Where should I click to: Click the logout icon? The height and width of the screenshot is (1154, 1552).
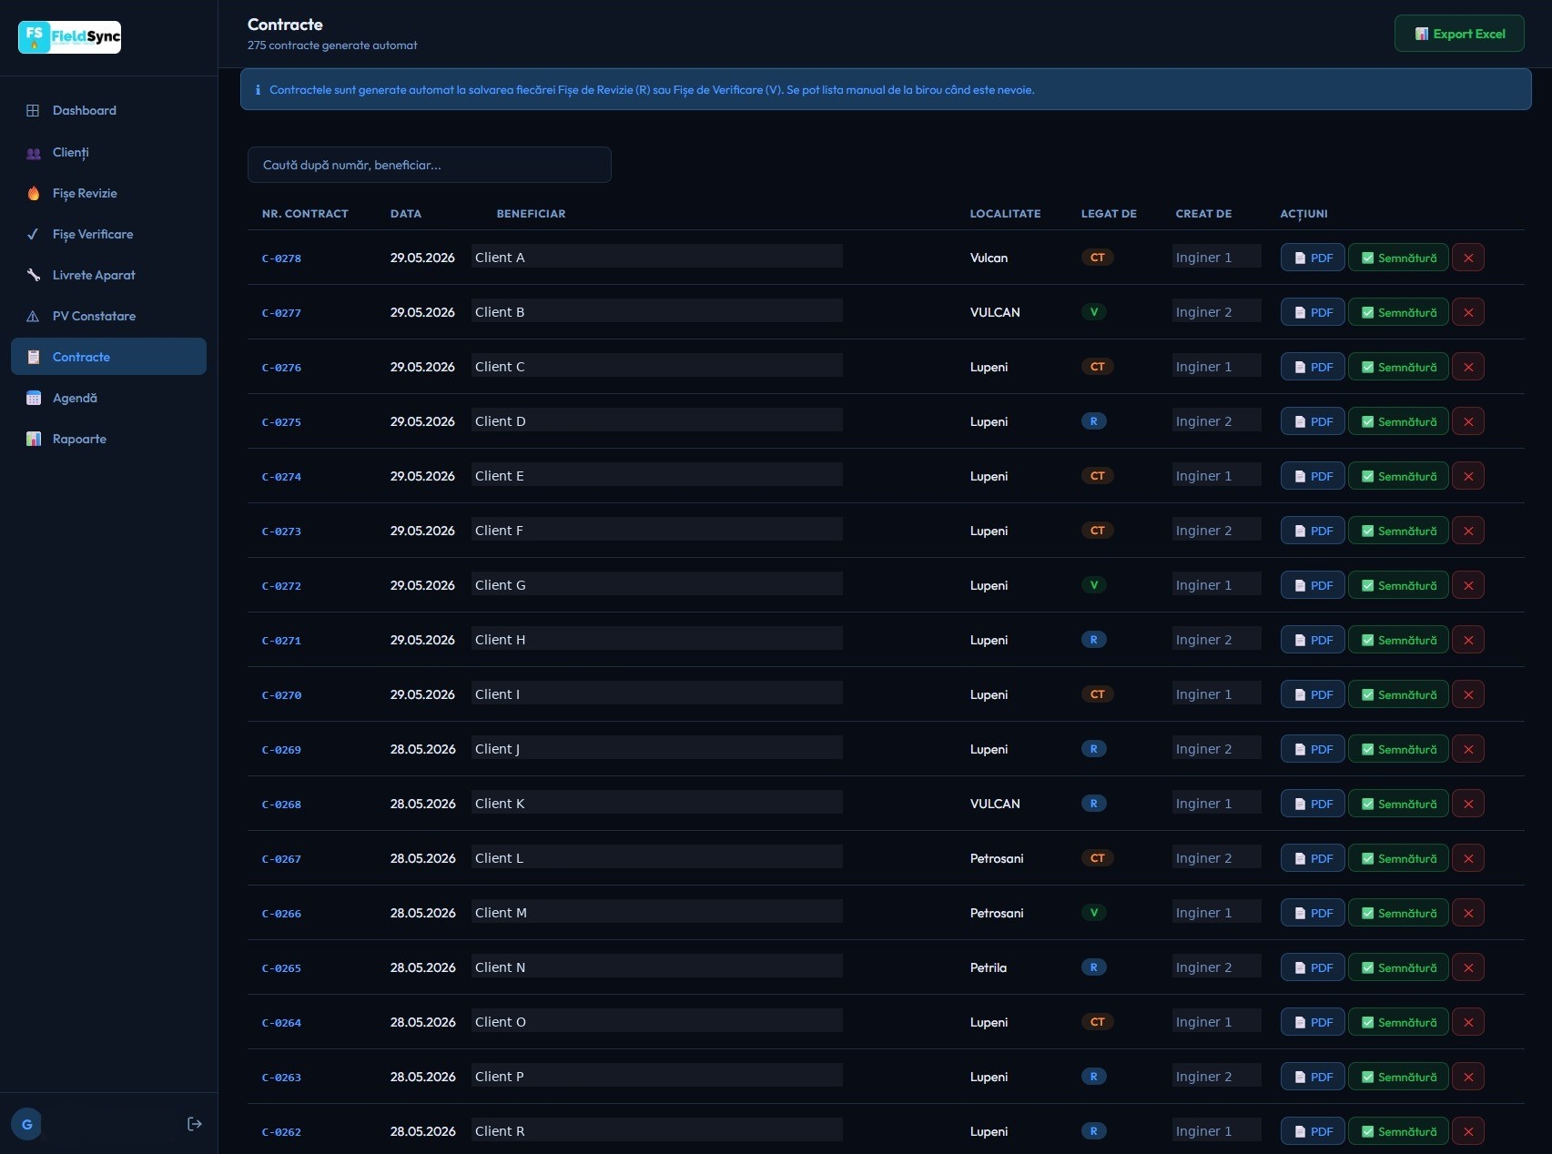pyautogui.click(x=194, y=1124)
